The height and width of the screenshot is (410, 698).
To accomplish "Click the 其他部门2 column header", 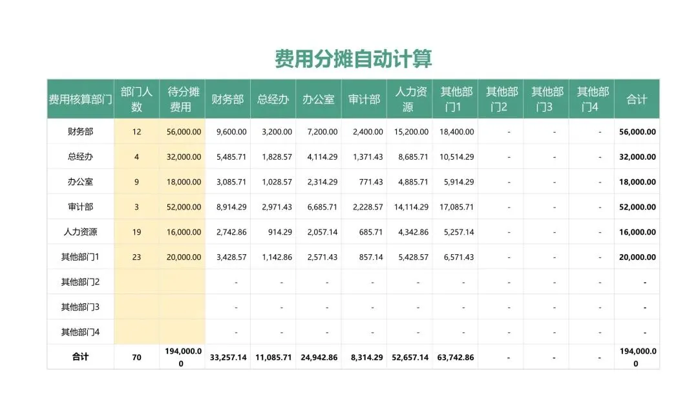I will point(500,99).
